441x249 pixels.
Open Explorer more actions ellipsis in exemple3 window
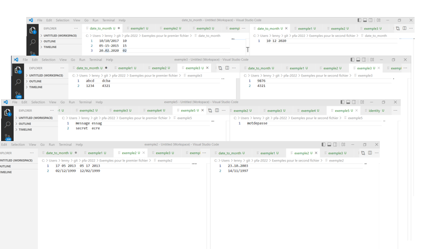coord(62,68)
